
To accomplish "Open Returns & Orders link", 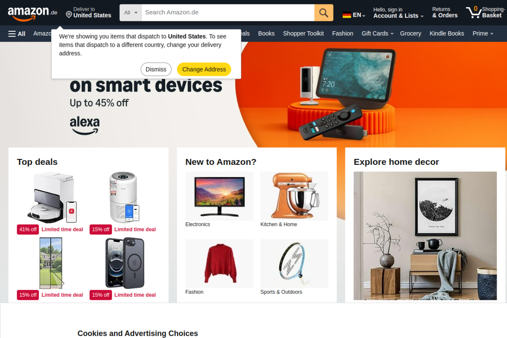I will point(445,13).
